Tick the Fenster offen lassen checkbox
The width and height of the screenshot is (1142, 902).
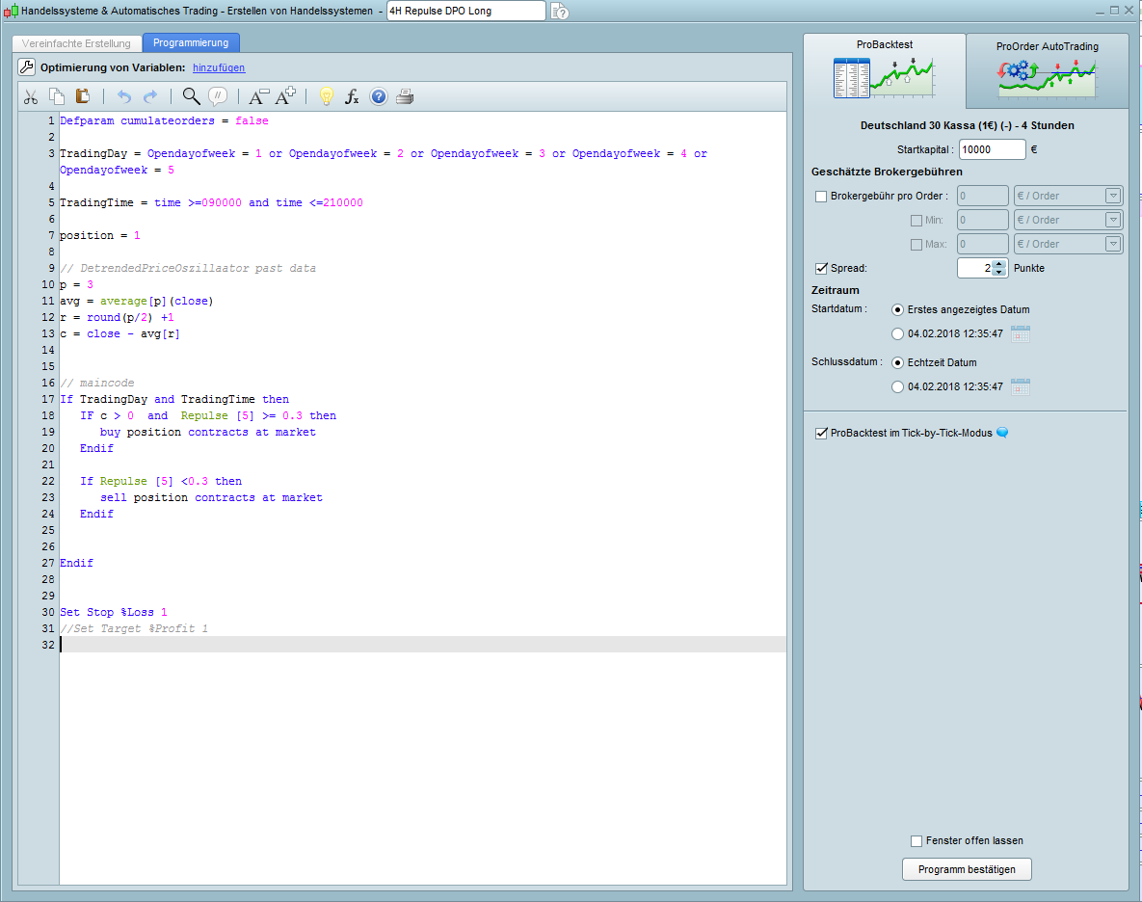(x=916, y=841)
